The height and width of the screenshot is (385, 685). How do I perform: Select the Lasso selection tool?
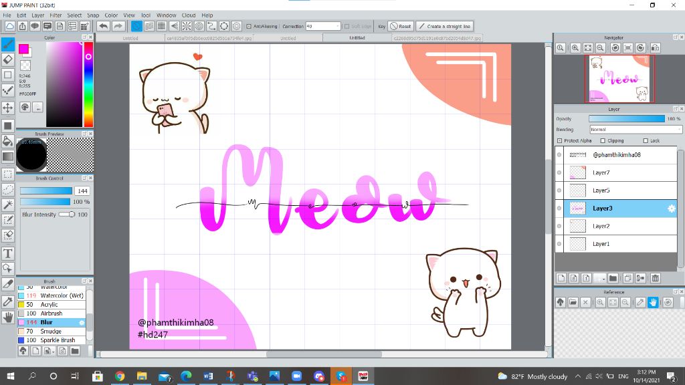8,189
